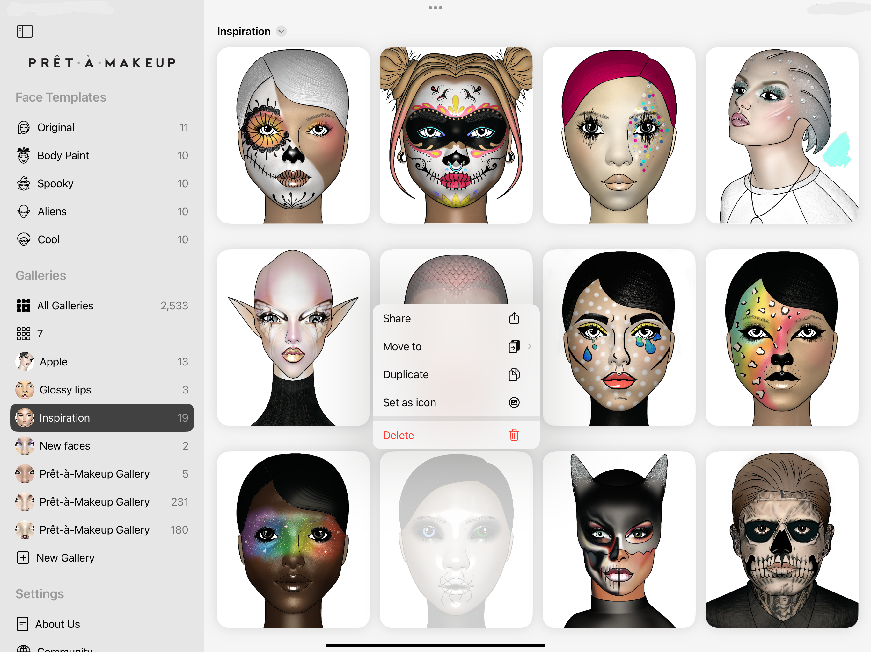Viewport: 871px width, 652px height.
Task: Select the All Galleries grid icon
Action: (x=24, y=306)
